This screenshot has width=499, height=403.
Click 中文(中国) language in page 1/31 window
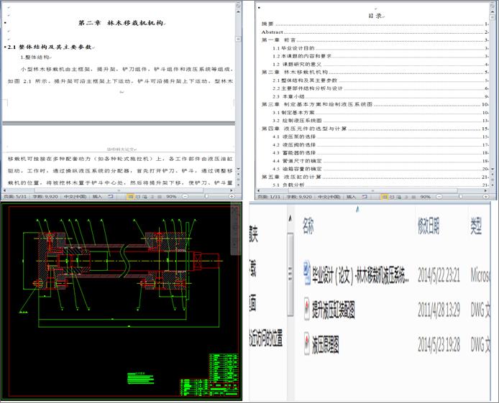click(329, 197)
